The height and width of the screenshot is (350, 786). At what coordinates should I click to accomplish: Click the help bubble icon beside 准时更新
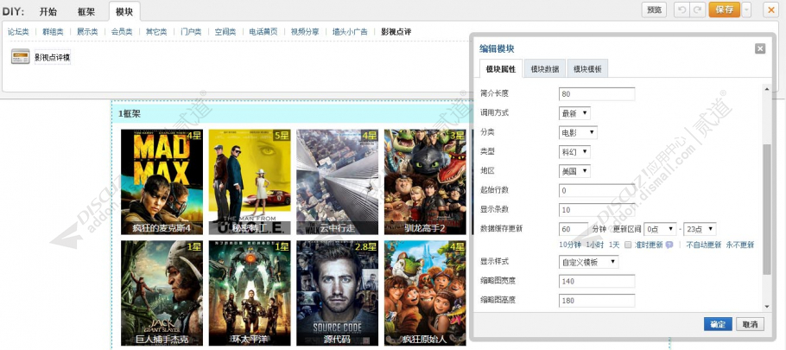[669, 245]
